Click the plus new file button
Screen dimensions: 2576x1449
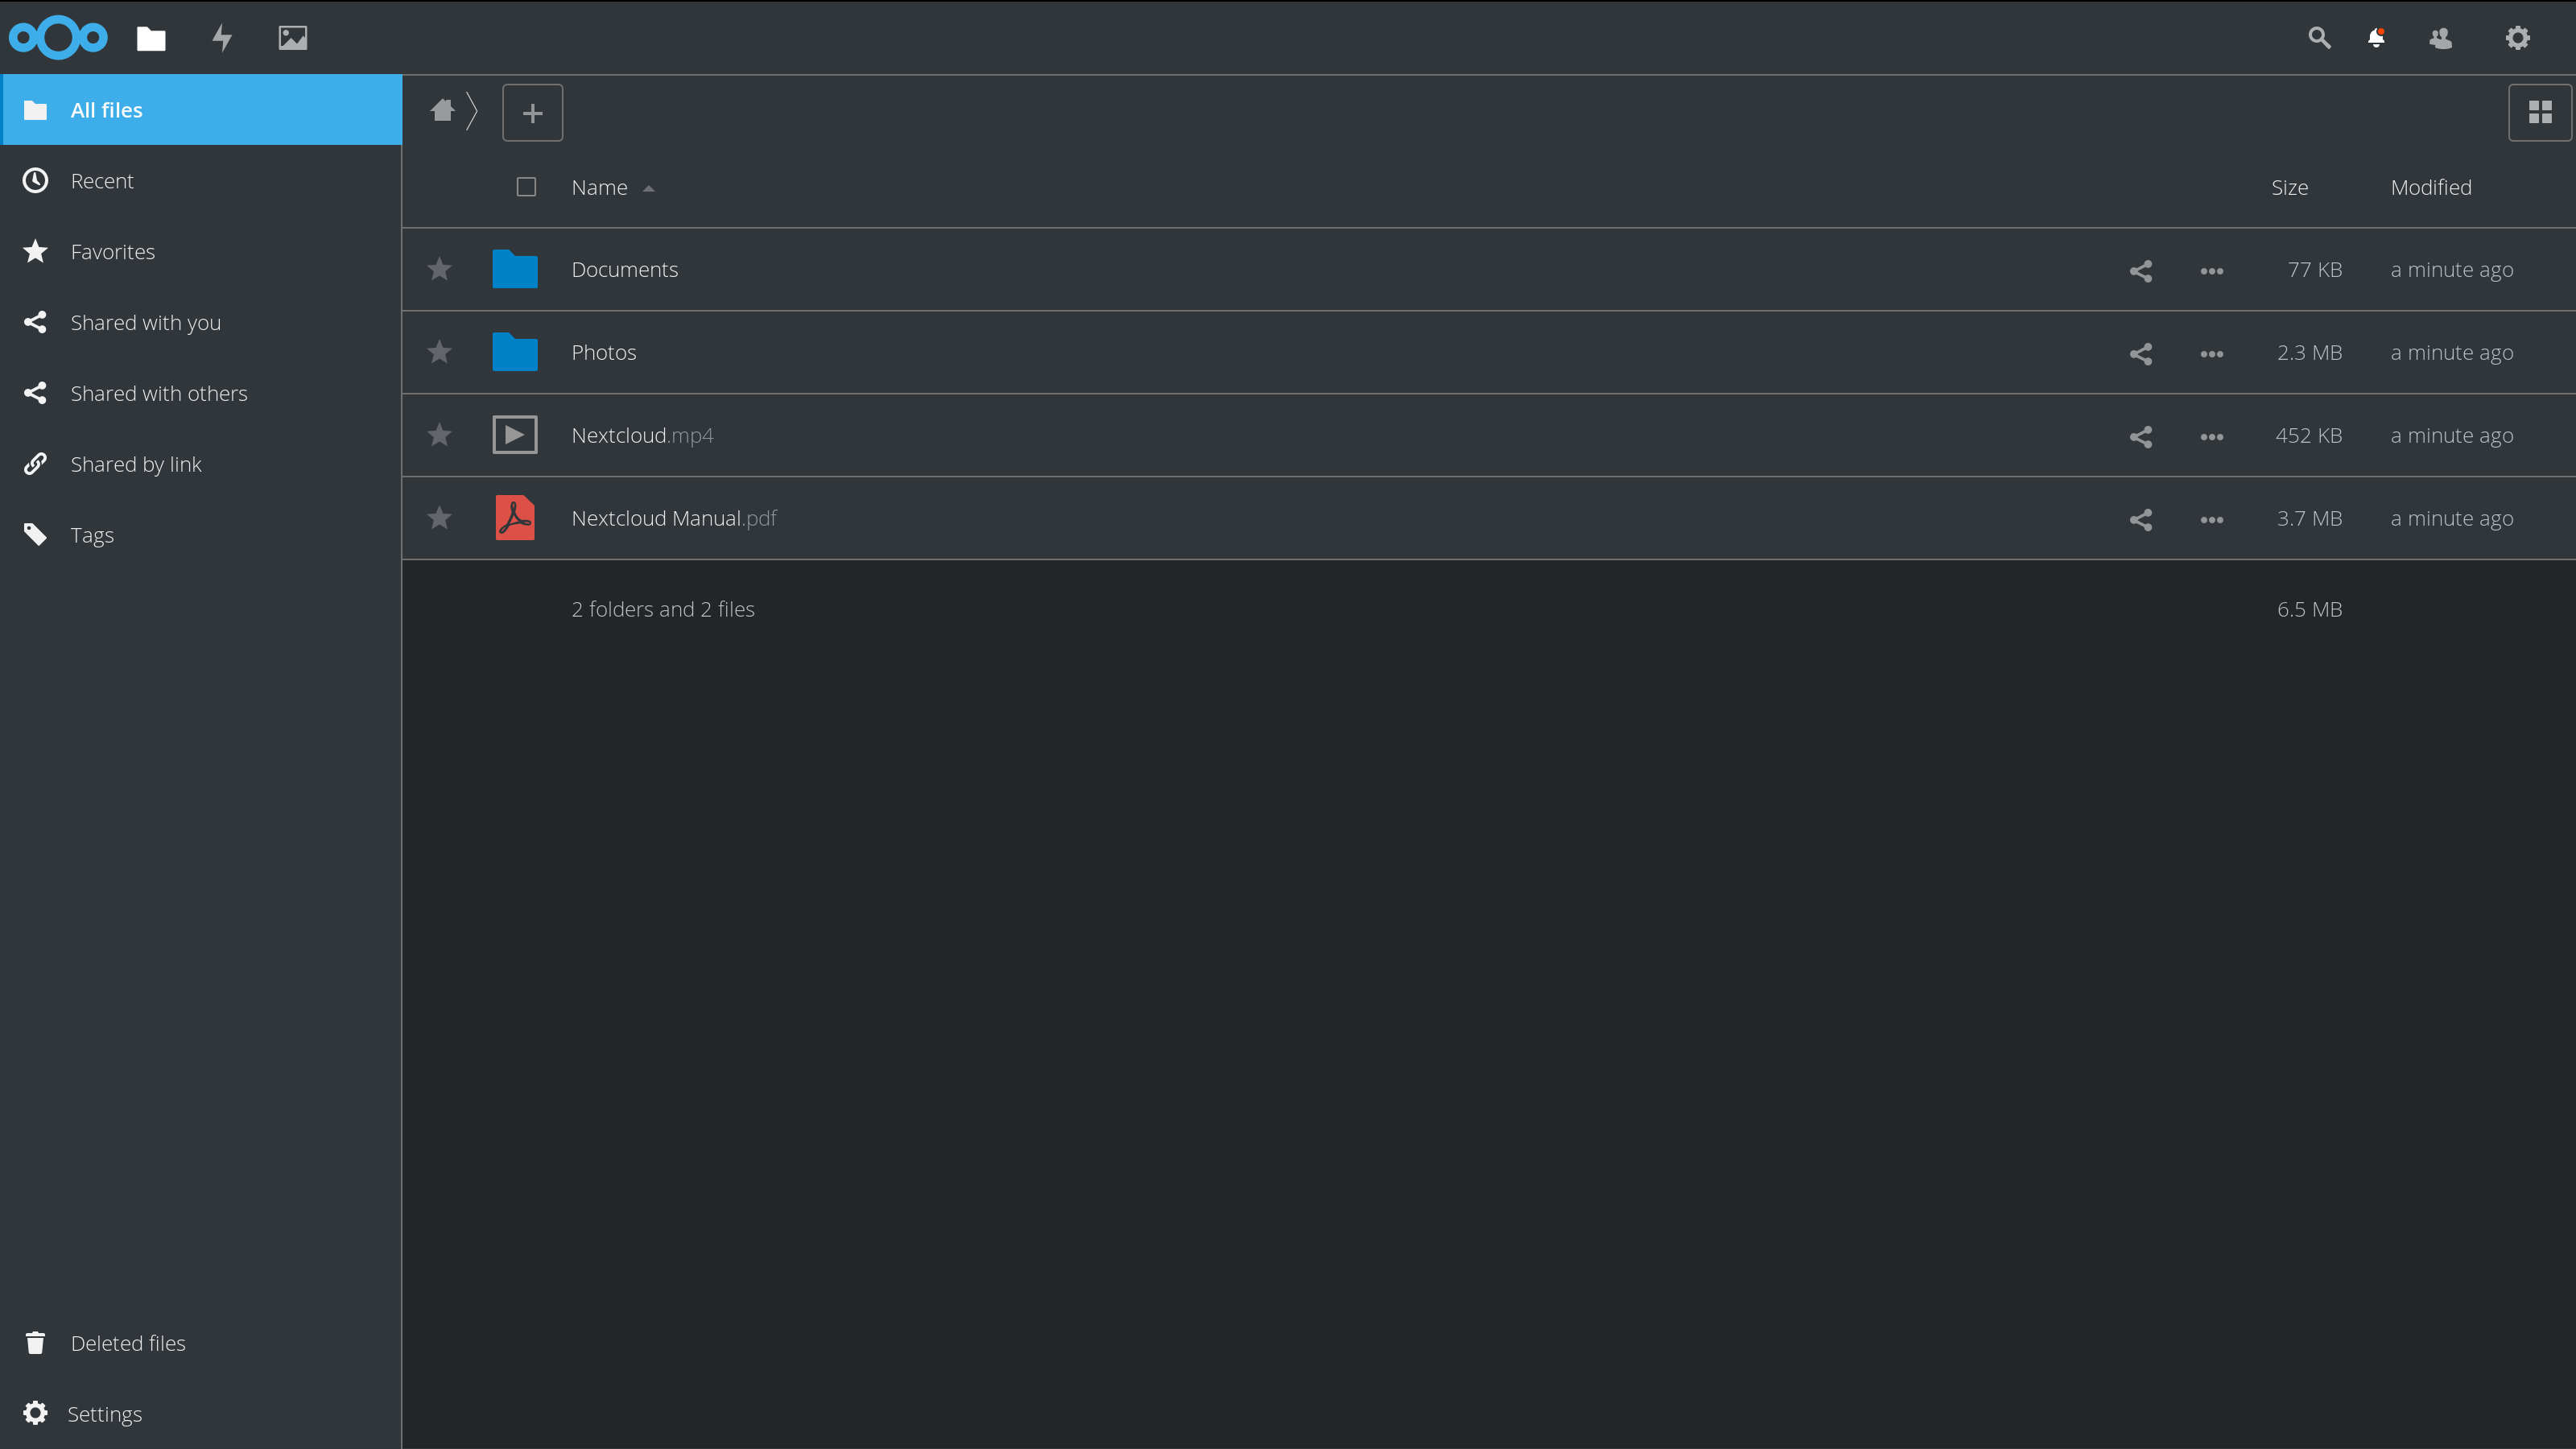[532, 113]
